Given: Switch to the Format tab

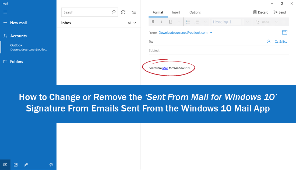Looking at the screenshot, I should point(158,12).
